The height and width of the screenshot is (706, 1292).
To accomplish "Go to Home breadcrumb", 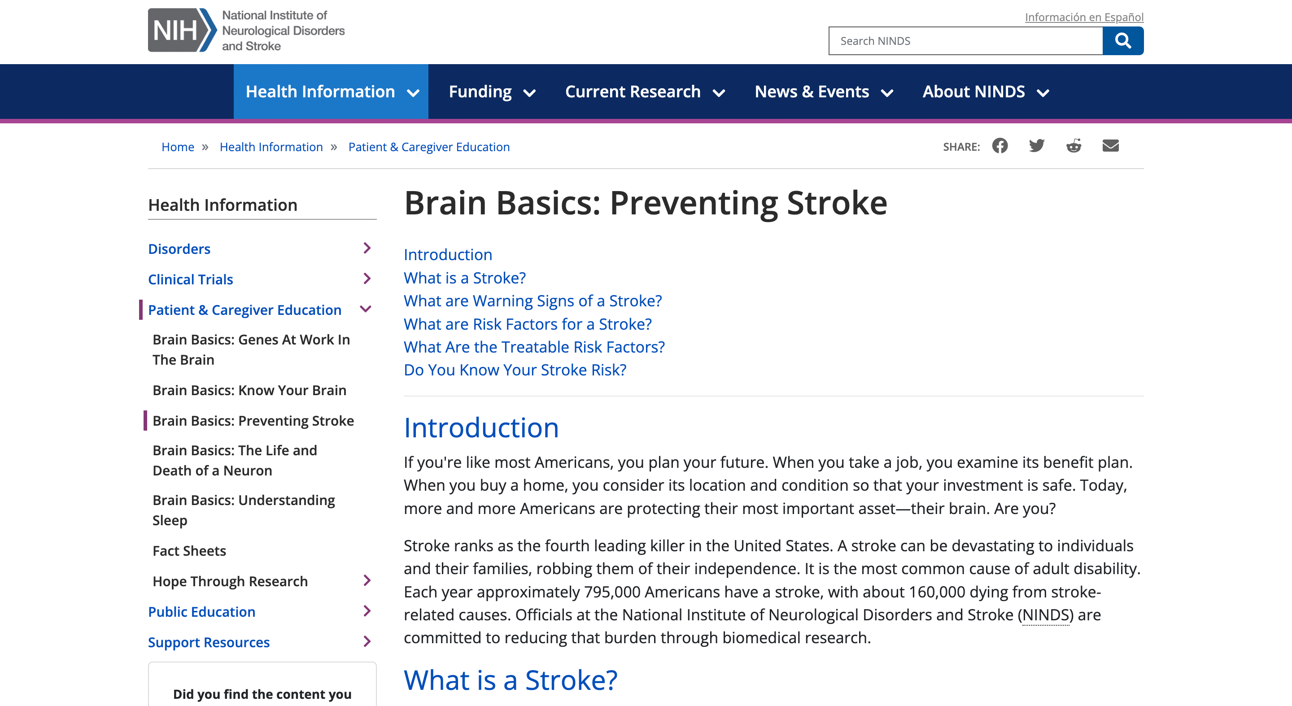I will point(178,147).
